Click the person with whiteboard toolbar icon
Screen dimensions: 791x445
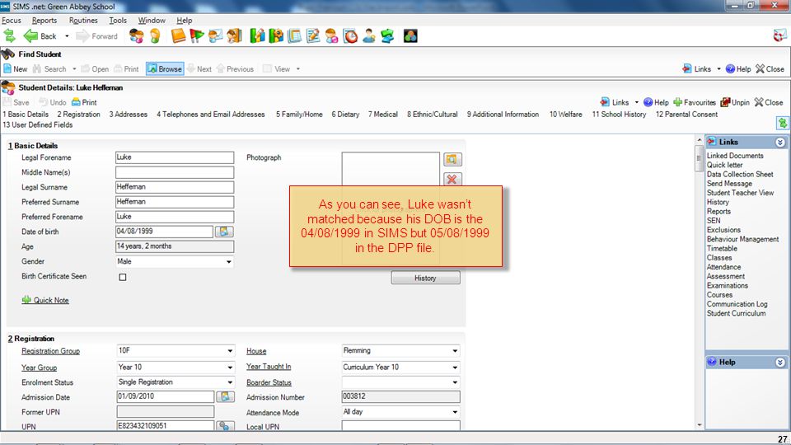215,35
